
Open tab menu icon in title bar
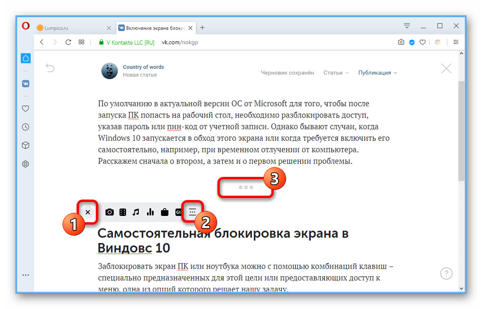pyautogui.click(x=407, y=26)
